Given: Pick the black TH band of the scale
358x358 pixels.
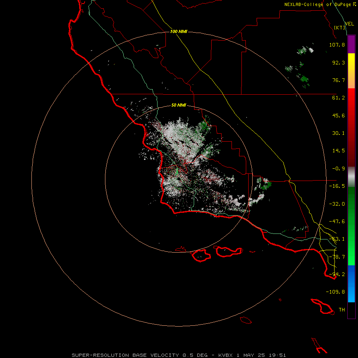Looking at the screenshot, I should pyautogui.click(x=351, y=310).
